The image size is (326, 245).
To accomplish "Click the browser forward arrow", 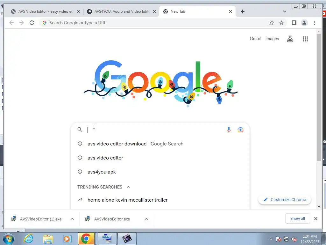I will (22, 23).
